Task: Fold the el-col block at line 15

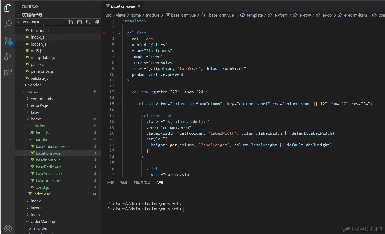Action: tap(119, 104)
